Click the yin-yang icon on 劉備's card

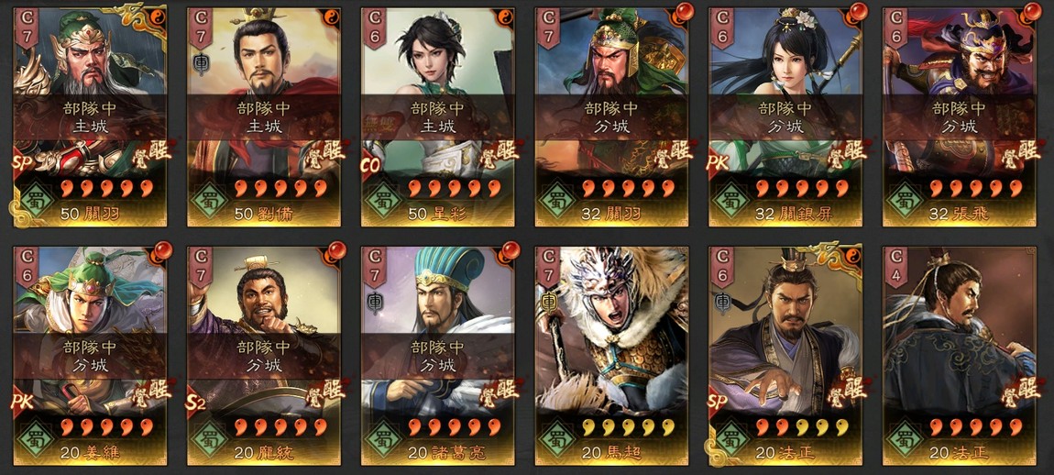[x=331, y=17]
